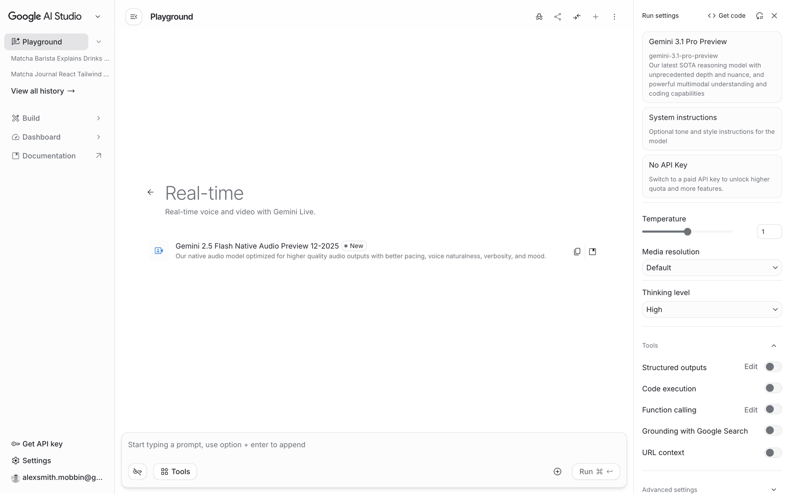The width and height of the screenshot is (790, 494).
Task: Click the alexsmith.mobbin account email
Action: (x=63, y=478)
